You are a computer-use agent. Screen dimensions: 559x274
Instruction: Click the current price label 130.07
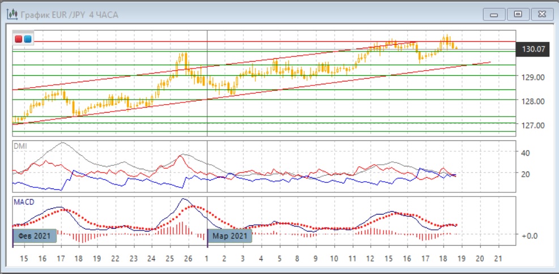pos(533,50)
